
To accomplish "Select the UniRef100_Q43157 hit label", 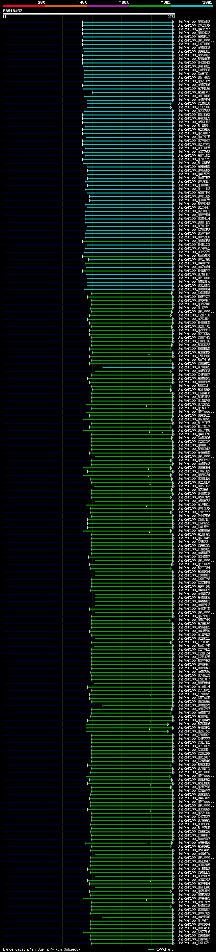I will [194, 29].
